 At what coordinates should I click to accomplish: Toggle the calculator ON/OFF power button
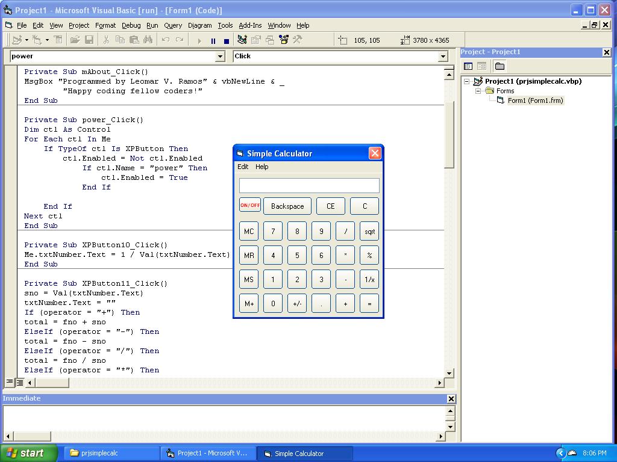250,205
